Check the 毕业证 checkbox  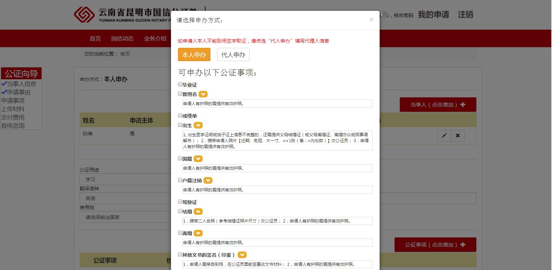tap(180, 84)
